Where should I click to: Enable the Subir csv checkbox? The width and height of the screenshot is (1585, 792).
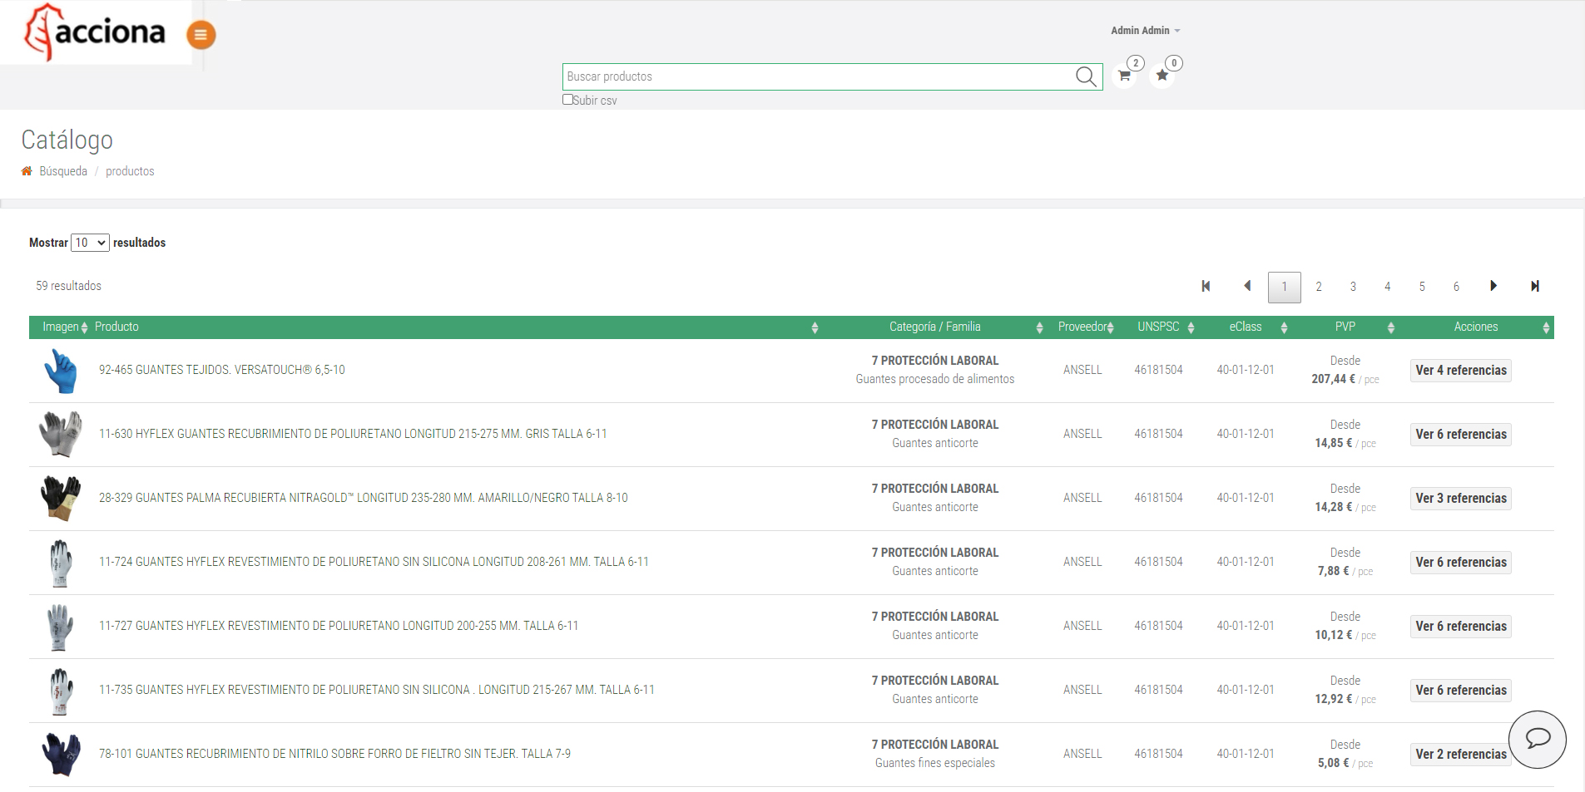tap(567, 99)
